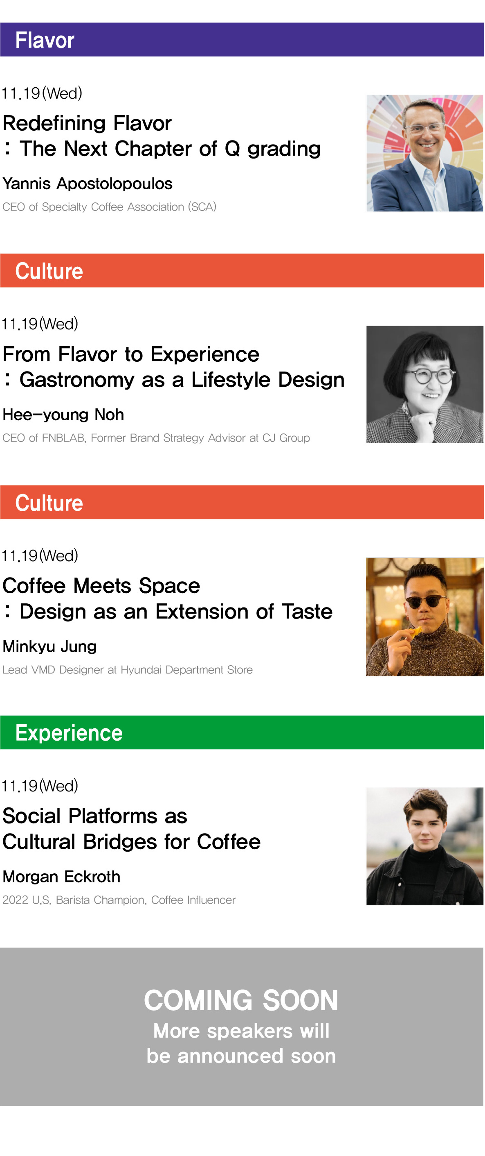Click Culture header above Coffee Meets Space

(x=242, y=502)
